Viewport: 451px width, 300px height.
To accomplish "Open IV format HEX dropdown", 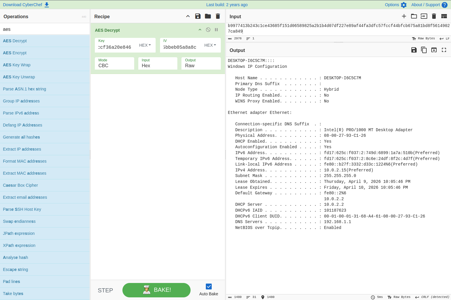I will tap(210, 45).
